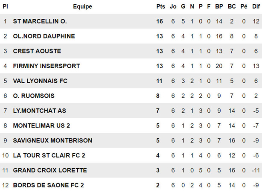Select the Jo column header
Viewport: 262px width, 192px height.
pyautogui.click(x=173, y=6)
